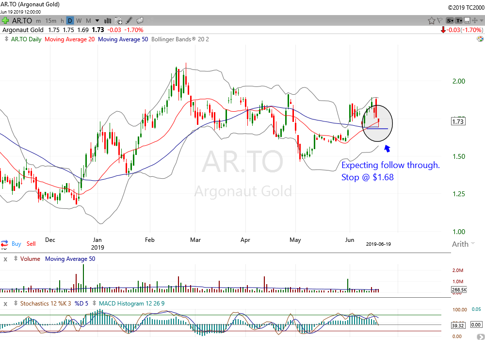Click the Volume pane up-down arrows icon
Image resolution: width=485 pixels, height=340 pixels.
point(16,258)
